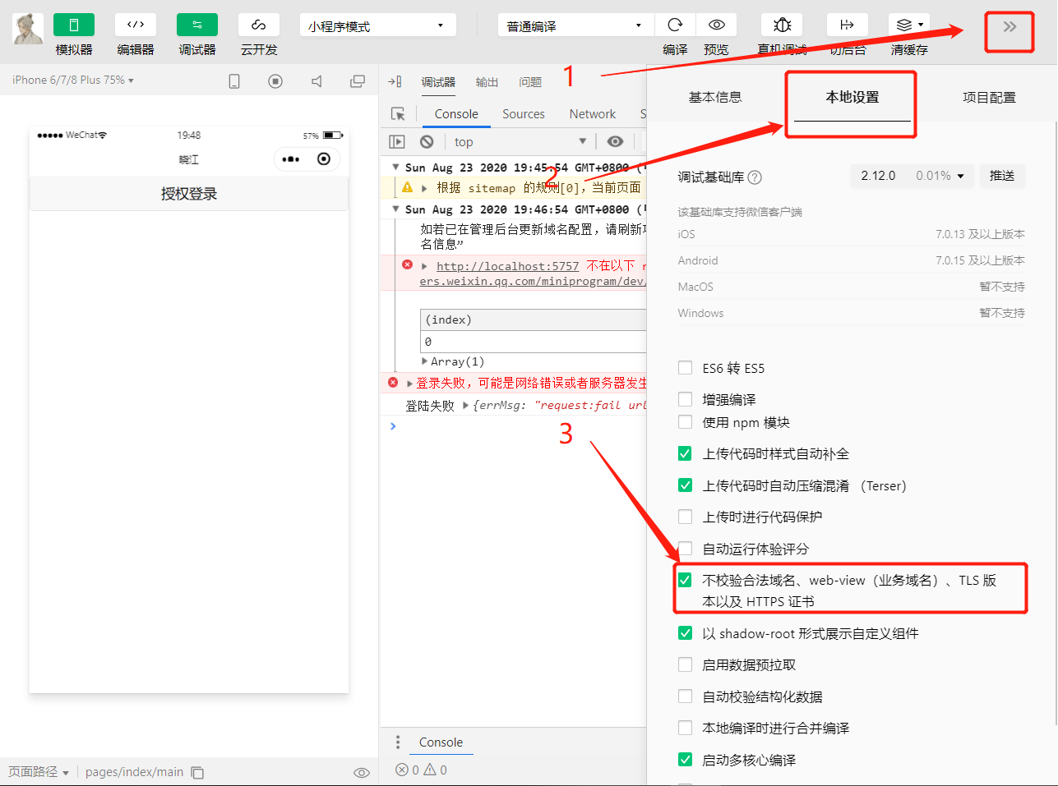
Task: Open the 普通编译 compile mode dropdown
Action: coord(575,26)
